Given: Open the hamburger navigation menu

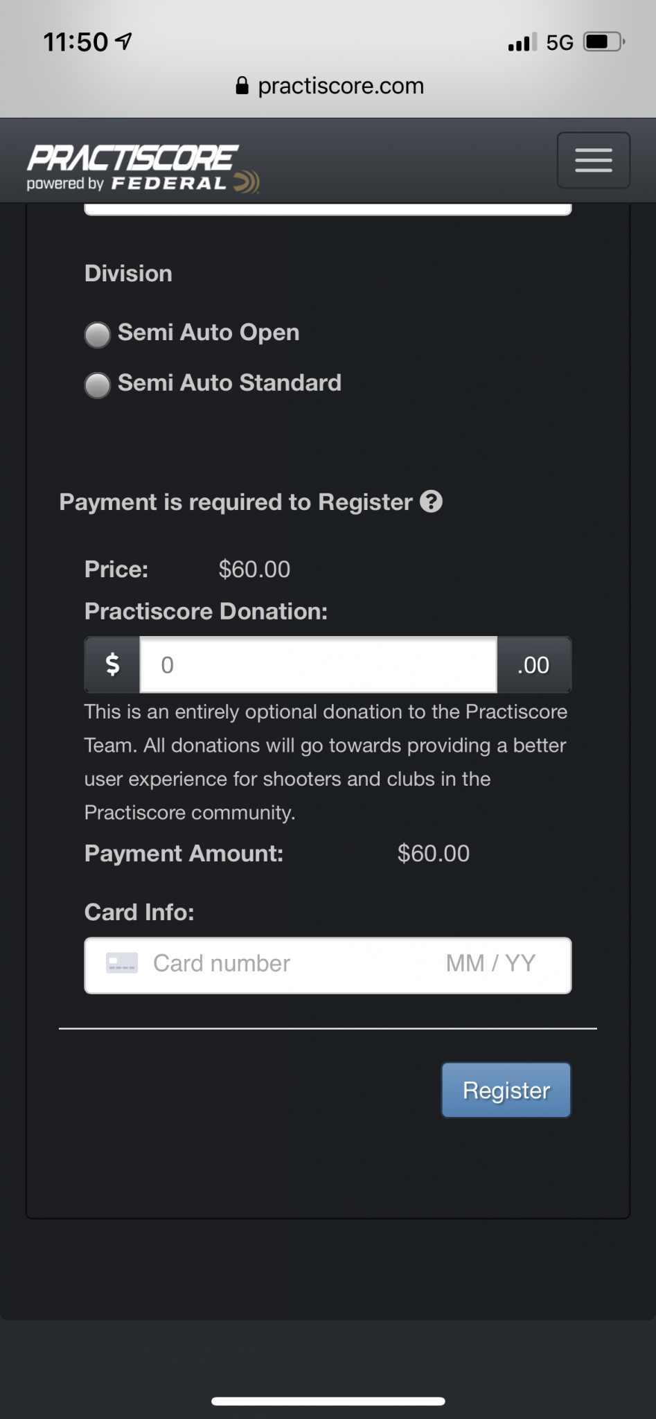Looking at the screenshot, I should [594, 160].
